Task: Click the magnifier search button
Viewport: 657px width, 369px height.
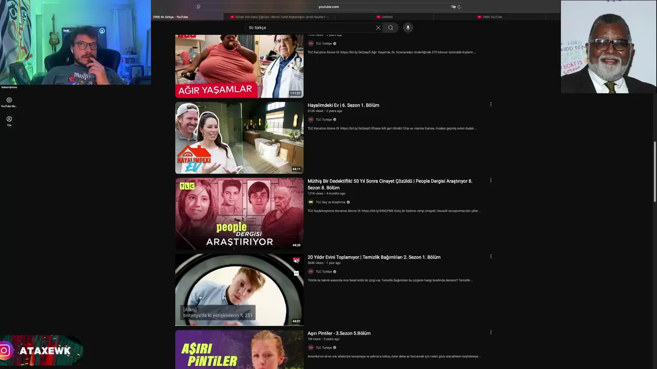Action: 391,28
